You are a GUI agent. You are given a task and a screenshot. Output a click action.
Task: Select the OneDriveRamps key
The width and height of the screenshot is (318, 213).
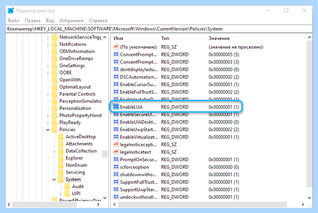[76, 58]
